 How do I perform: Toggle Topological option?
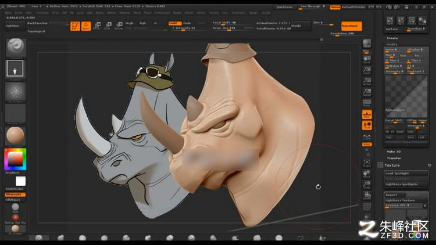[37, 31]
